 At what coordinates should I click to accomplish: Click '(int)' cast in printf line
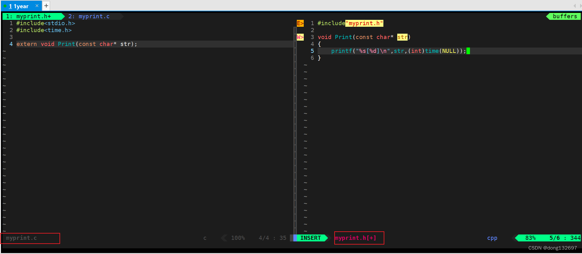(416, 51)
